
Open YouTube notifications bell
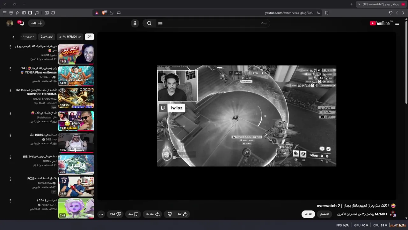click(x=21, y=23)
